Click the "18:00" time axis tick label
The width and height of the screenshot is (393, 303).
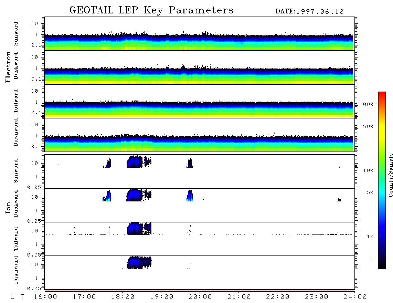coord(123,297)
